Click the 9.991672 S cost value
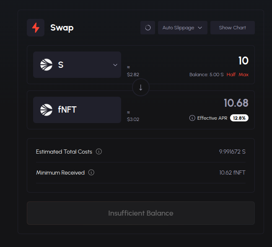Viewport: 272px width, 247px height. [x=232, y=152]
